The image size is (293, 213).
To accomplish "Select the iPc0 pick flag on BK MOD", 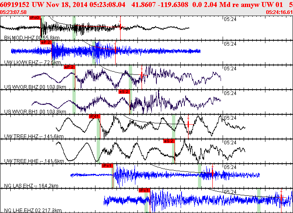I will [x=35, y=18].
